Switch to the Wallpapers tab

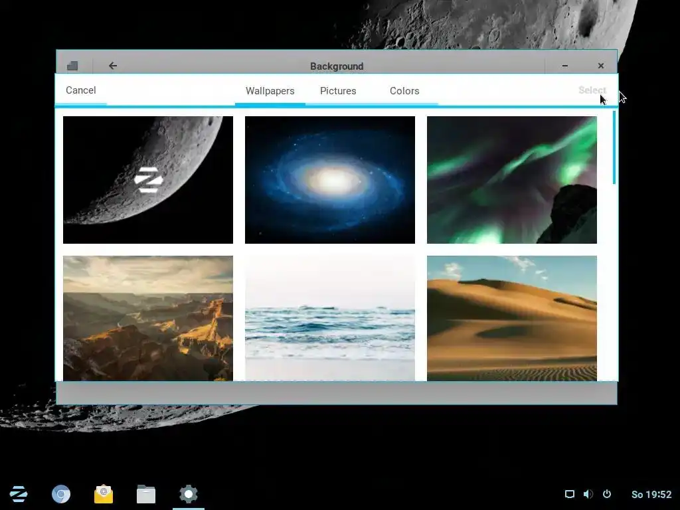(x=270, y=91)
